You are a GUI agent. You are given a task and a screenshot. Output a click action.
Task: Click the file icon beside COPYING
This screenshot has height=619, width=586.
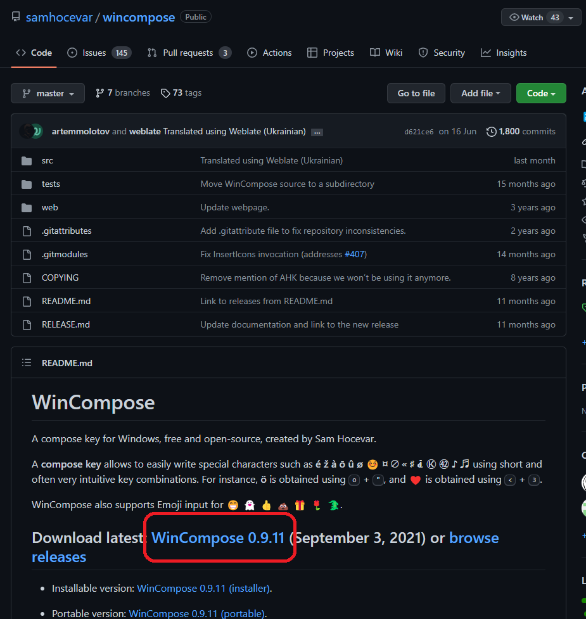tap(27, 278)
